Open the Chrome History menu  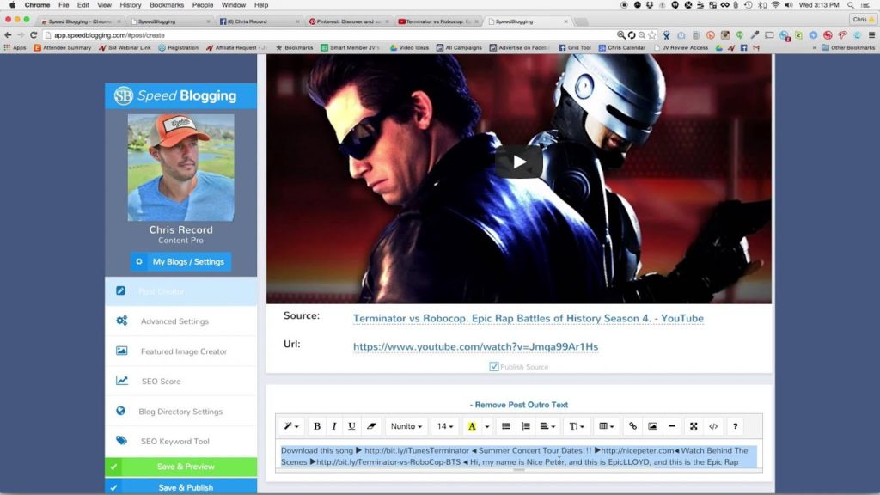(131, 5)
